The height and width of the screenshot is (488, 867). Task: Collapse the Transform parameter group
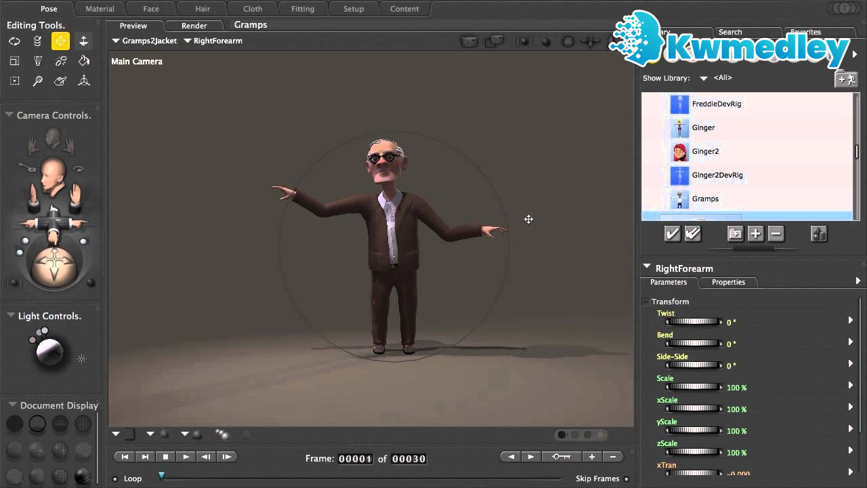(x=646, y=302)
